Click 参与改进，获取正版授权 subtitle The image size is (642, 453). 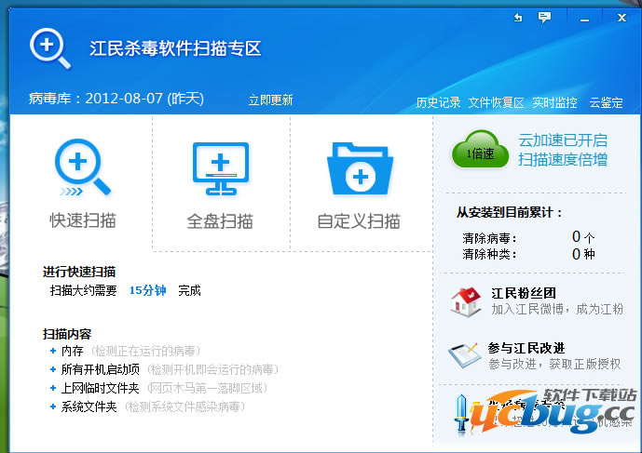(x=554, y=364)
